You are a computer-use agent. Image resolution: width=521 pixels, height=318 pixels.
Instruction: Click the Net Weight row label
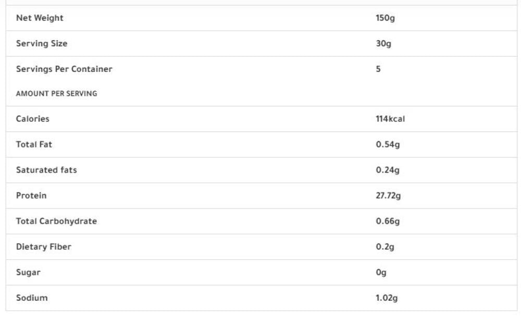40,18
